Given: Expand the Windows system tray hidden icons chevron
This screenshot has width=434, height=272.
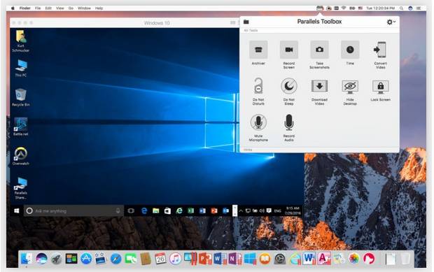Looking at the screenshot, I should (241, 211).
